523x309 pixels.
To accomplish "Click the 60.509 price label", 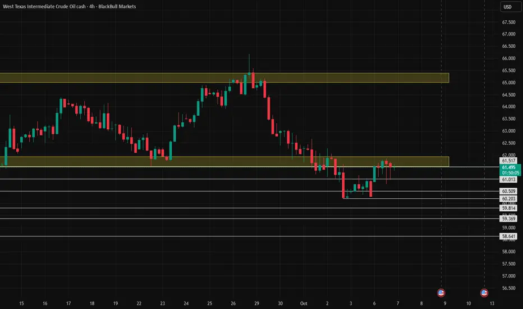I will pos(508,191).
